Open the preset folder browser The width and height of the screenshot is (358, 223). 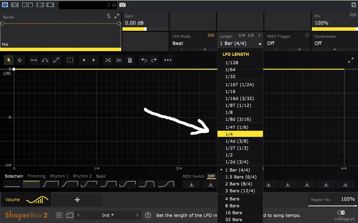70,215
